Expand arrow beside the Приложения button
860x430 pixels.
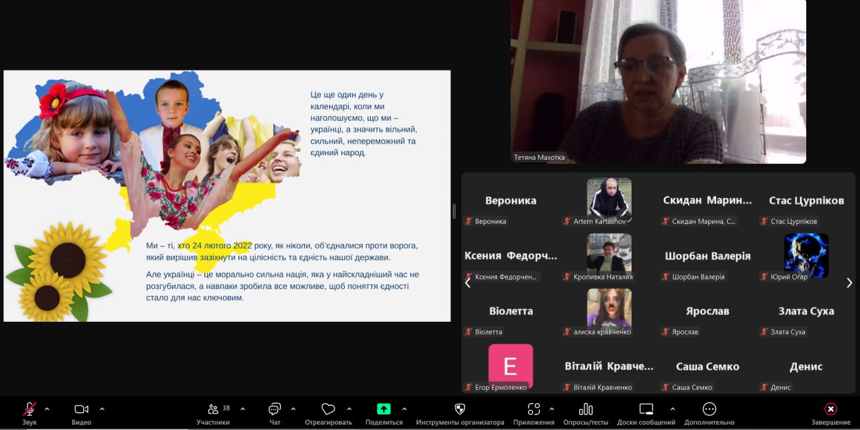[552, 408]
